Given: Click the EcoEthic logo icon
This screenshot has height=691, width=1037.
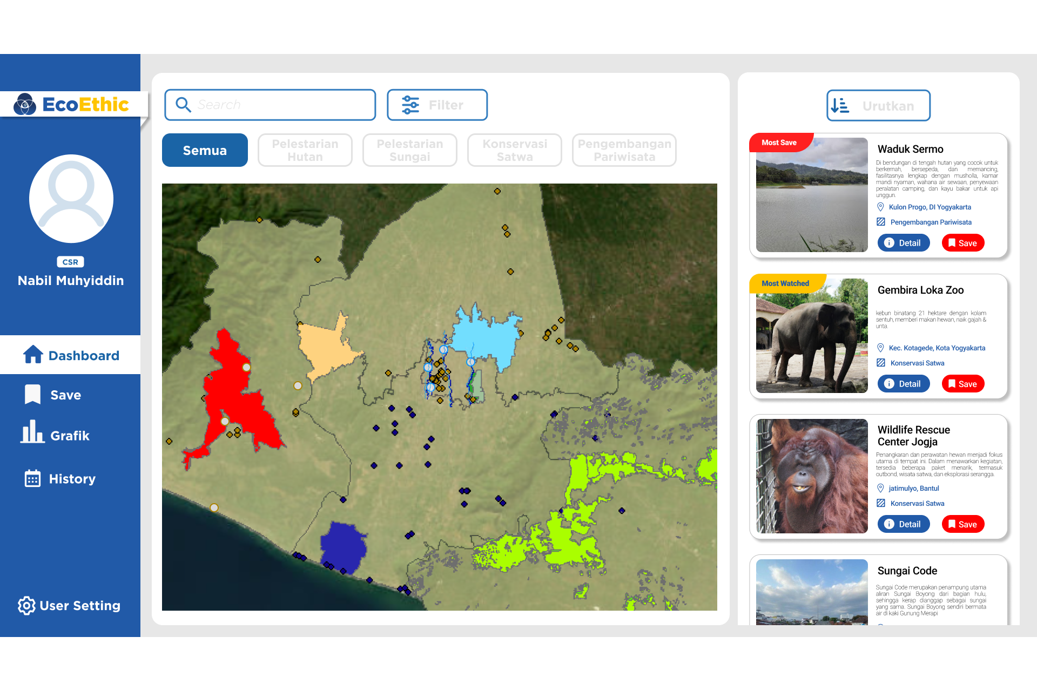Looking at the screenshot, I should [x=25, y=104].
